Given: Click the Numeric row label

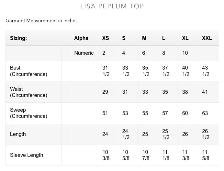Looking at the screenshot, I should [84, 53].
